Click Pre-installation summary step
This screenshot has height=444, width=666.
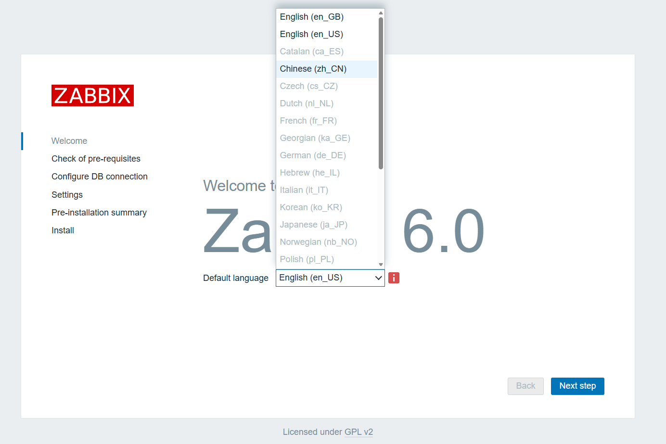(99, 213)
